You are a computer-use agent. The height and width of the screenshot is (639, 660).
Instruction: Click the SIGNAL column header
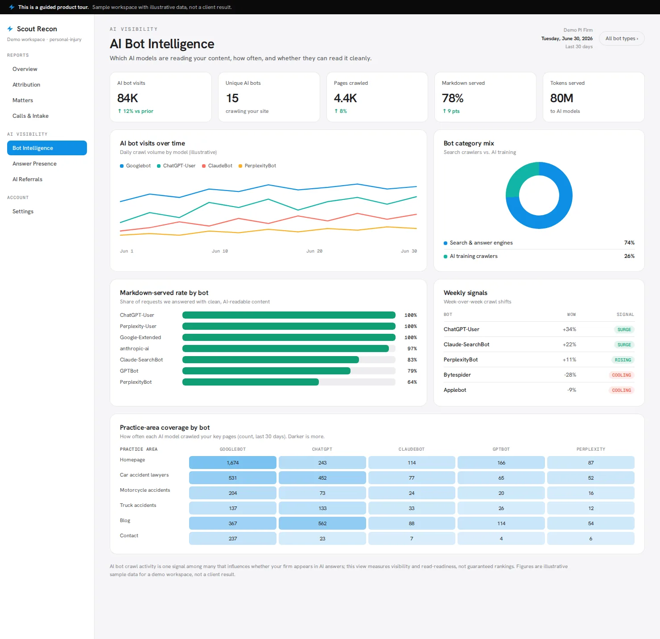pyautogui.click(x=625, y=315)
